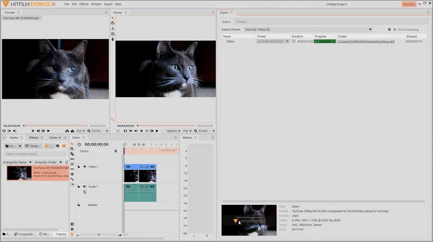Click the Editor timecode clock icon
The height and width of the screenshot is (242, 433).
click(79, 144)
